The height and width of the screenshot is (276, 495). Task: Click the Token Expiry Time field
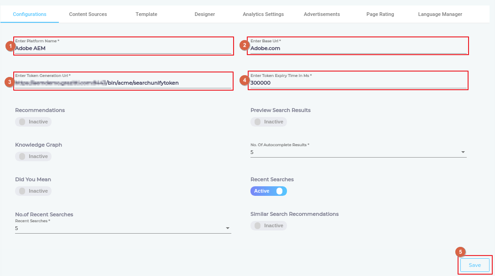(358, 83)
